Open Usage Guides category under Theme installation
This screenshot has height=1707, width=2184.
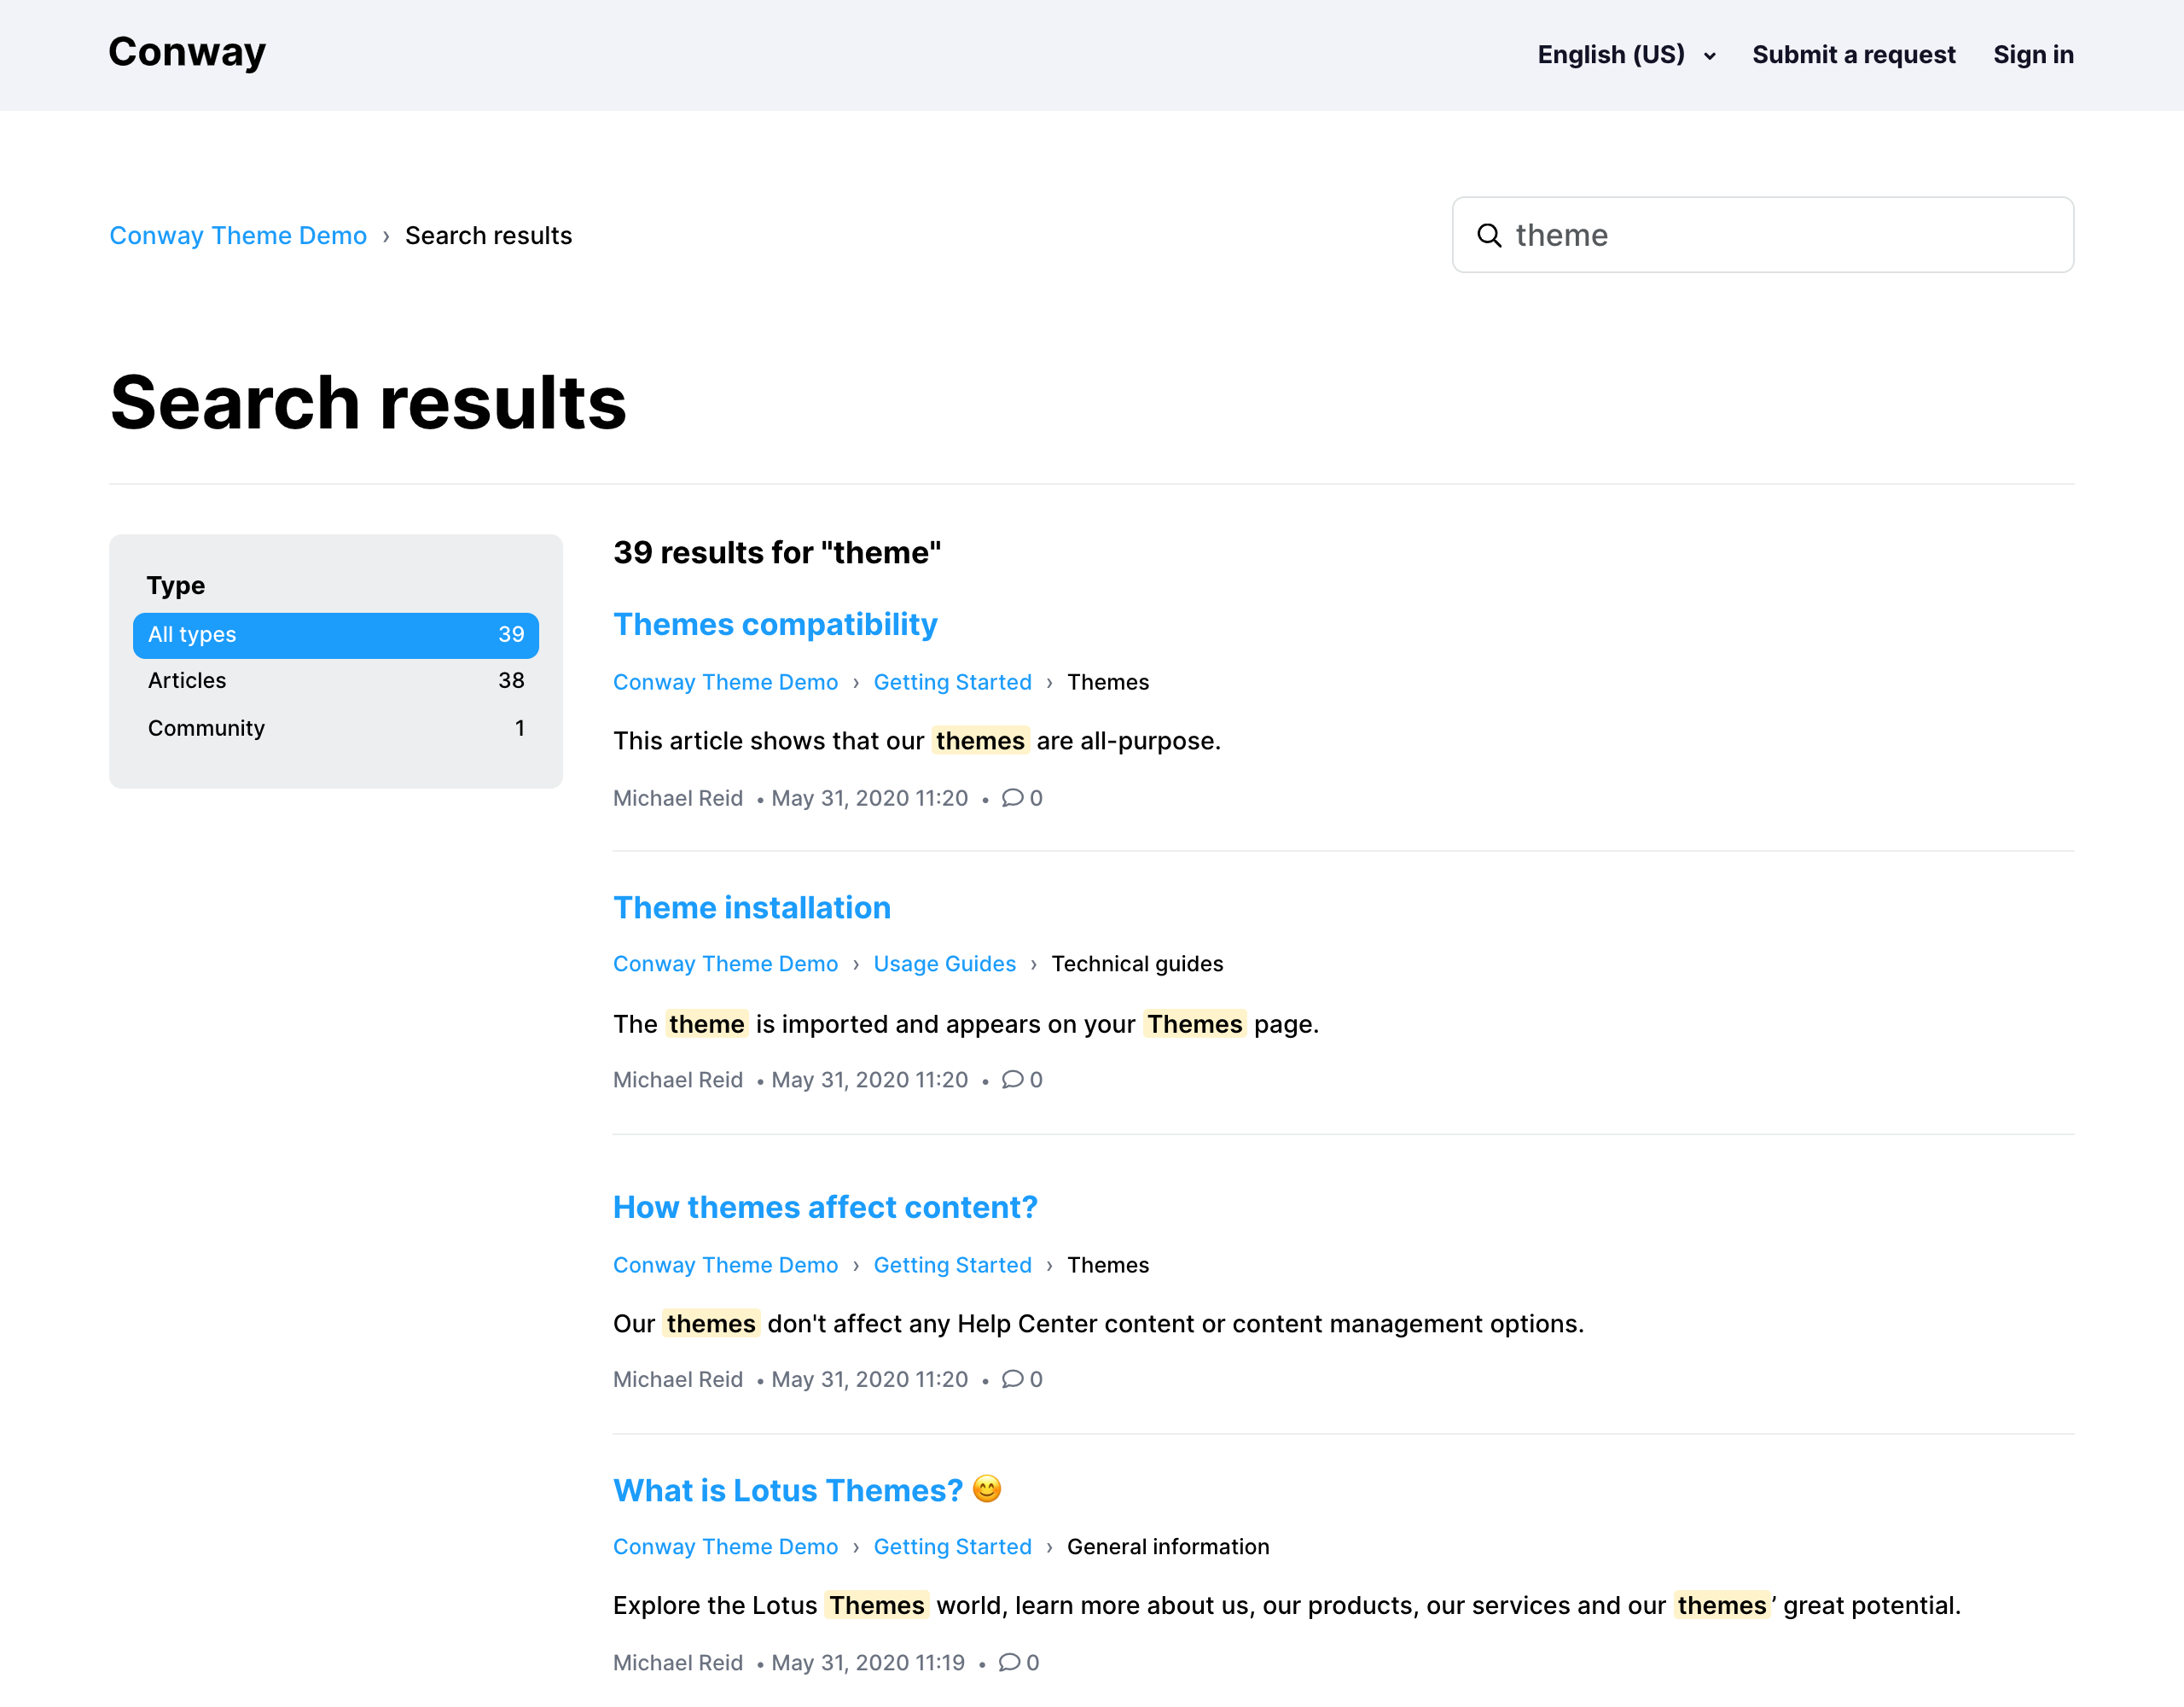click(944, 964)
